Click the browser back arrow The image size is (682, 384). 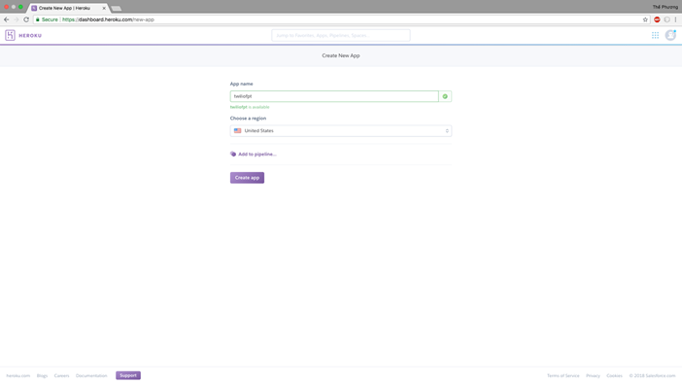(x=6, y=19)
